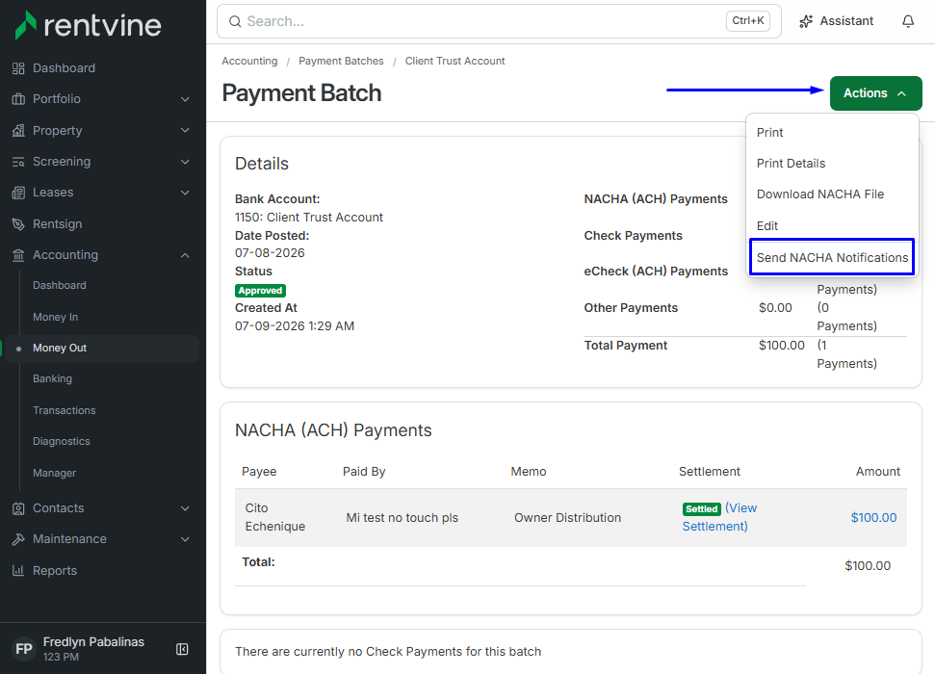Expand the Contacts menu chevron

click(x=186, y=508)
